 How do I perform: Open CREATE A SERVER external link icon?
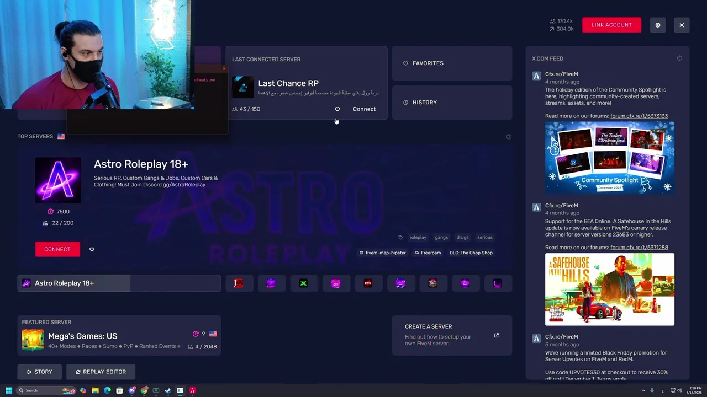tap(496, 335)
